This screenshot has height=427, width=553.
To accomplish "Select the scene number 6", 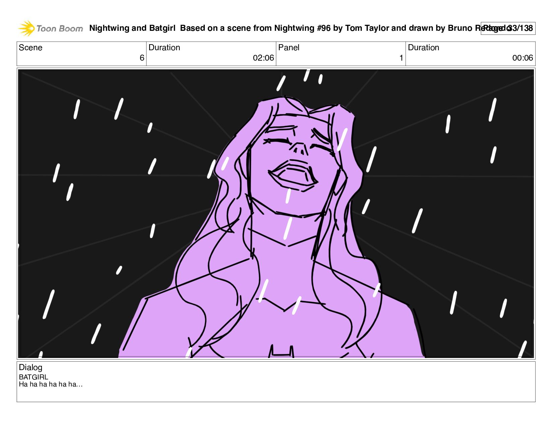I will tap(142, 58).
